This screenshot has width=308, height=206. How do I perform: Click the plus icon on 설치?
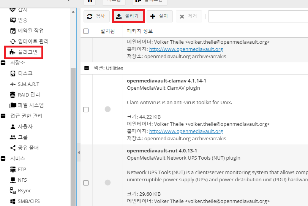(x=153, y=16)
